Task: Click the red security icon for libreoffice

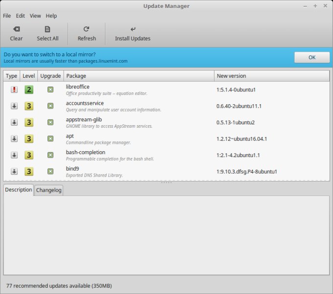Action: 14,90
